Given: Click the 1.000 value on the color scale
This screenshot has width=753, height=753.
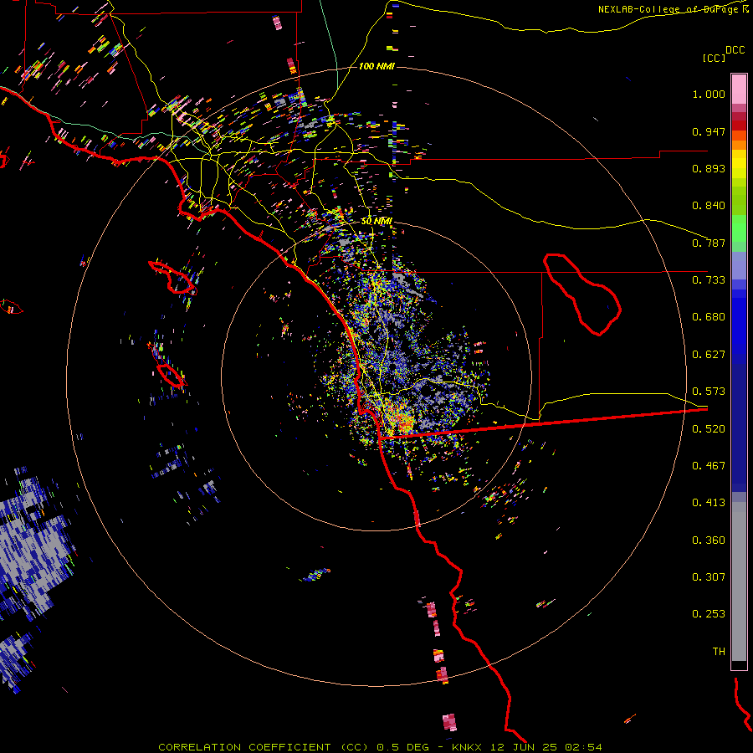Looking at the screenshot, I should [x=709, y=94].
